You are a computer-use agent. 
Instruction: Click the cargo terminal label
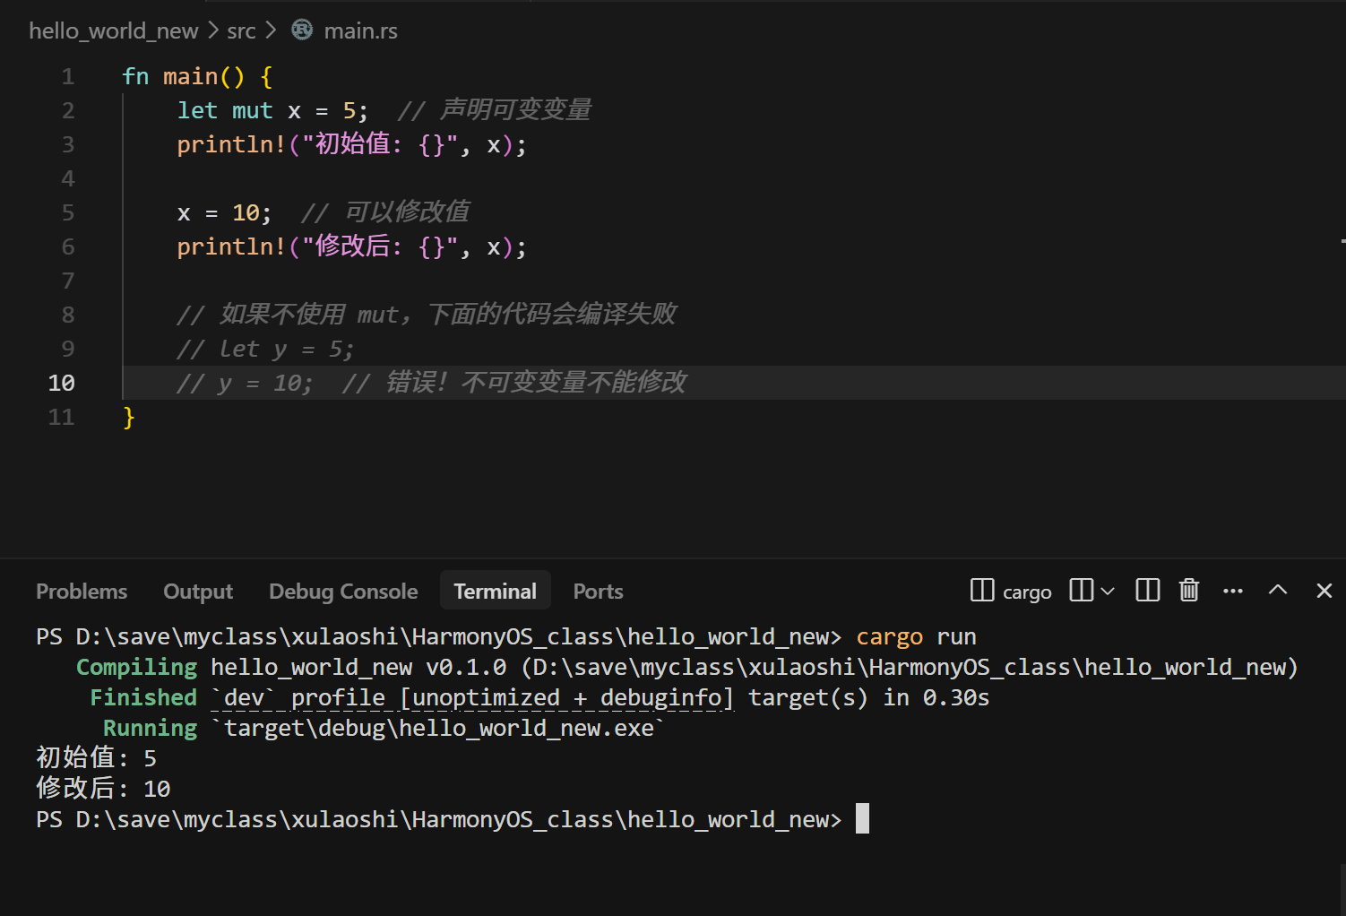coord(1027,592)
